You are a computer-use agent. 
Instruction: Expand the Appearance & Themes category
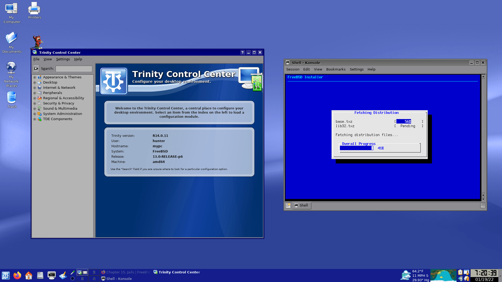click(35, 77)
